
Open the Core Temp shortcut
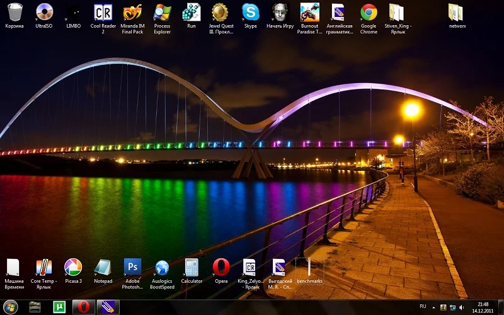(43, 267)
